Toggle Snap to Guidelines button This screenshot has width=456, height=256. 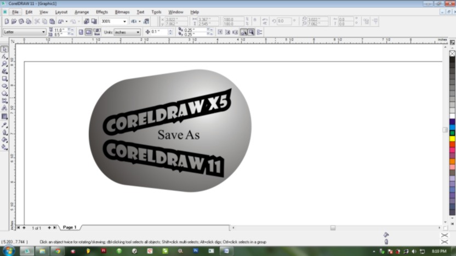click(227, 32)
